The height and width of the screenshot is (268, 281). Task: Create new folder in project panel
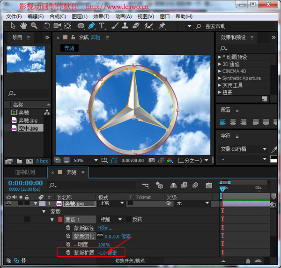tap(19, 161)
